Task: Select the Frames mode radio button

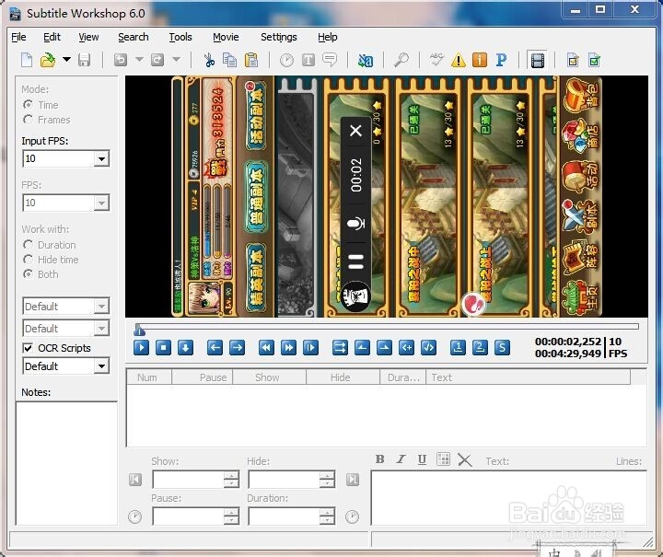Action: (x=28, y=120)
